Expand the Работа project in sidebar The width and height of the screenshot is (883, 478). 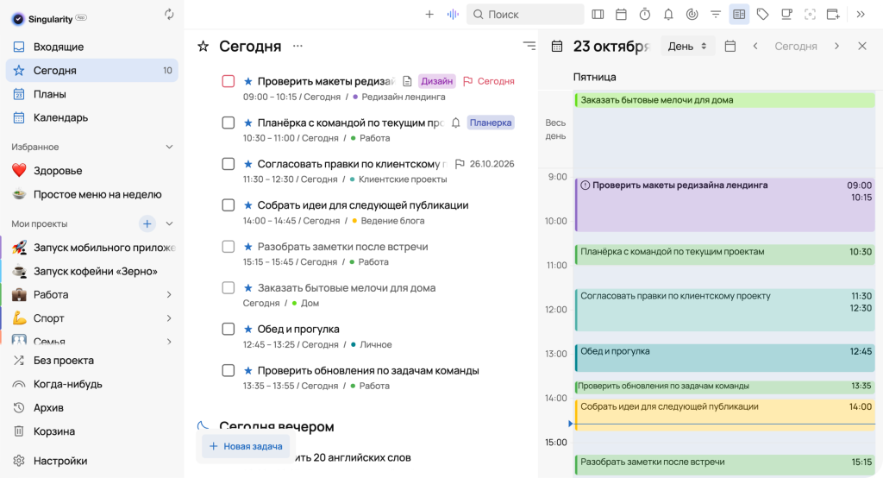pyautogui.click(x=169, y=295)
